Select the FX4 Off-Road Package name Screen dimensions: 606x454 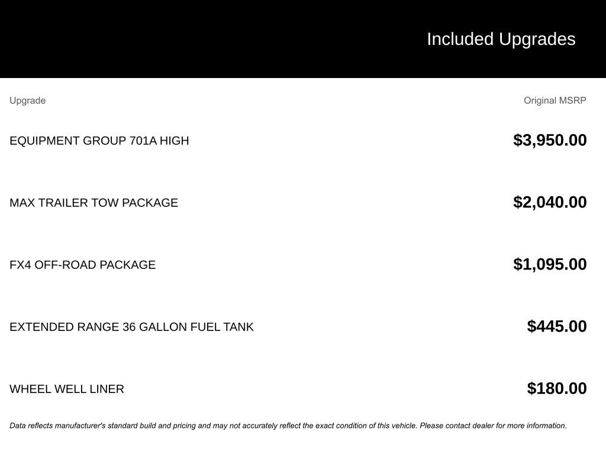tap(82, 265)
